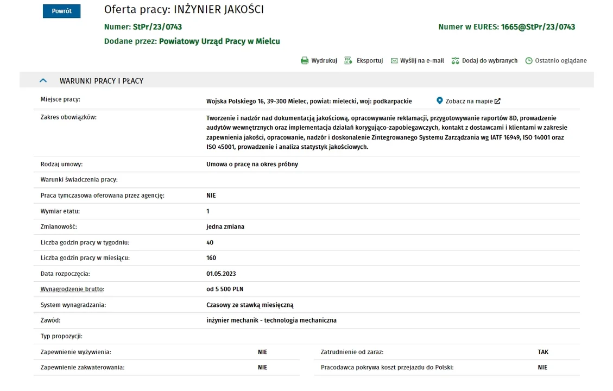Click the envelope e-mail icon
Viewport: 613px width, 391px height.
click(394, 61)
